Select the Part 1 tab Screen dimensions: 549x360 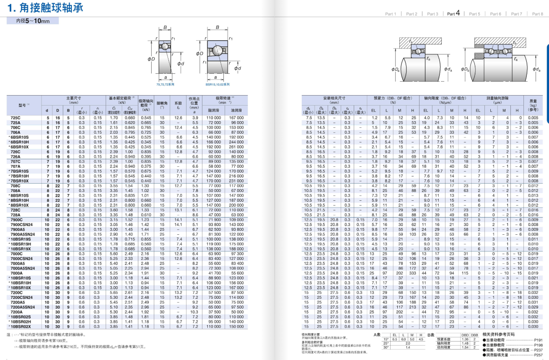[x=390, y=14]
